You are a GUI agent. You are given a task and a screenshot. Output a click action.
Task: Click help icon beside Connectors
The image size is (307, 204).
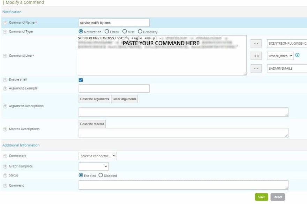click(x=5, y=156)
